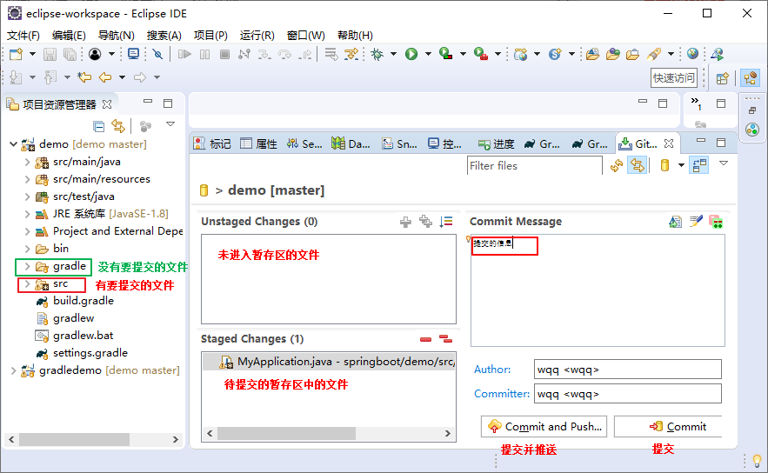Screen dimensions: 768x473
Task: Click the Add all files to index icon
Action: pyautogui.click(x=425, y=222)
